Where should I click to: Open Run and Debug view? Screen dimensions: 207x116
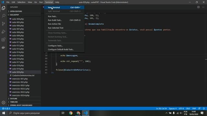4,32
